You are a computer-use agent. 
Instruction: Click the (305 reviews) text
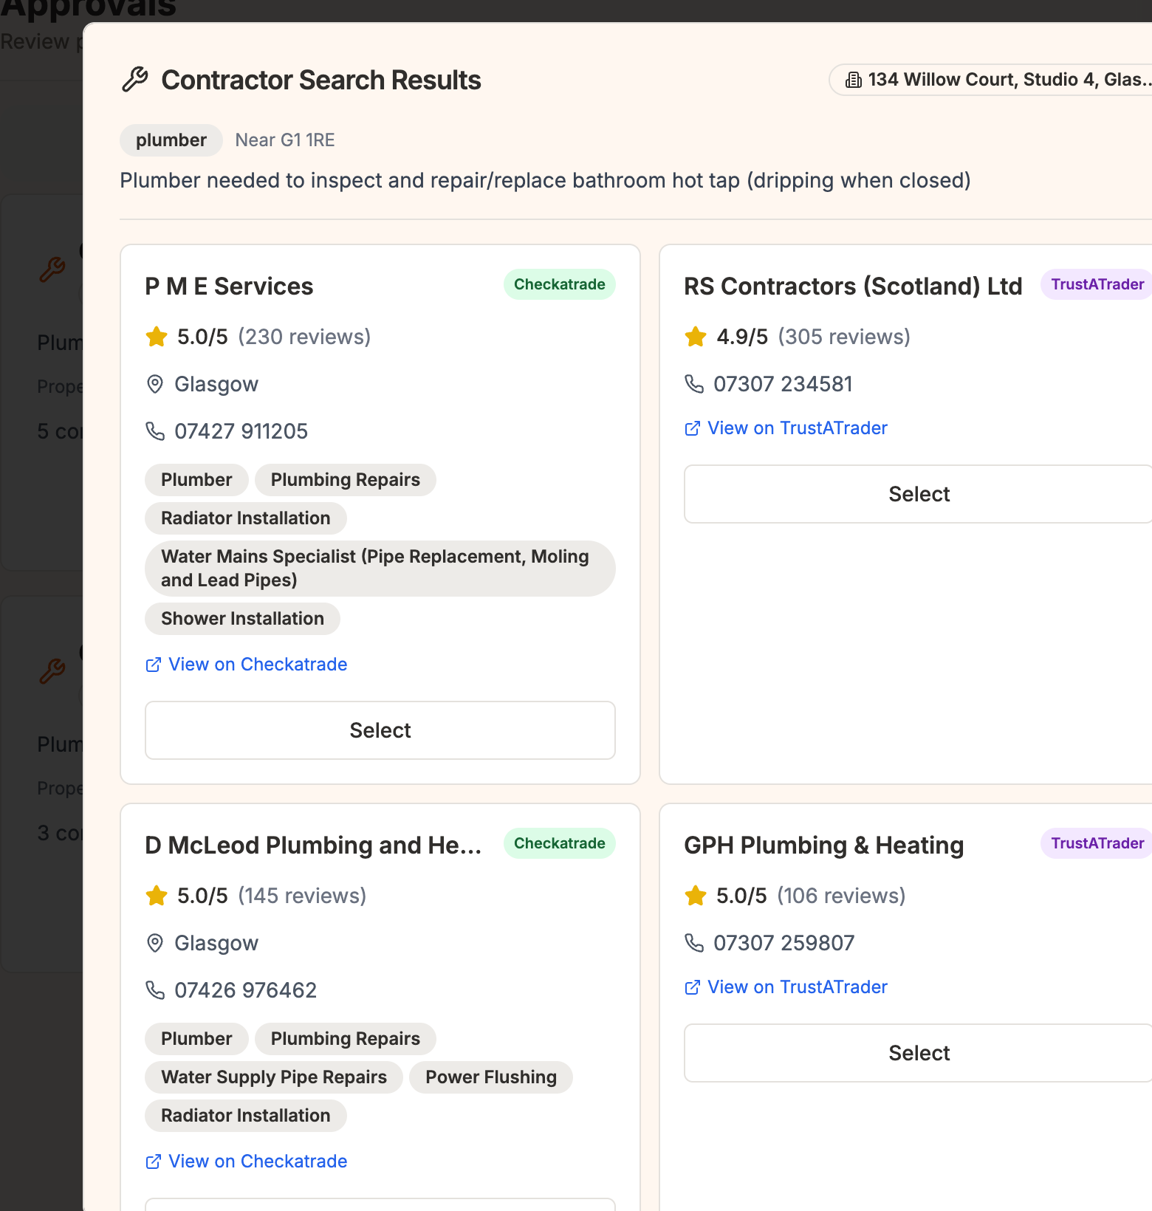click(x=844, y=337)
